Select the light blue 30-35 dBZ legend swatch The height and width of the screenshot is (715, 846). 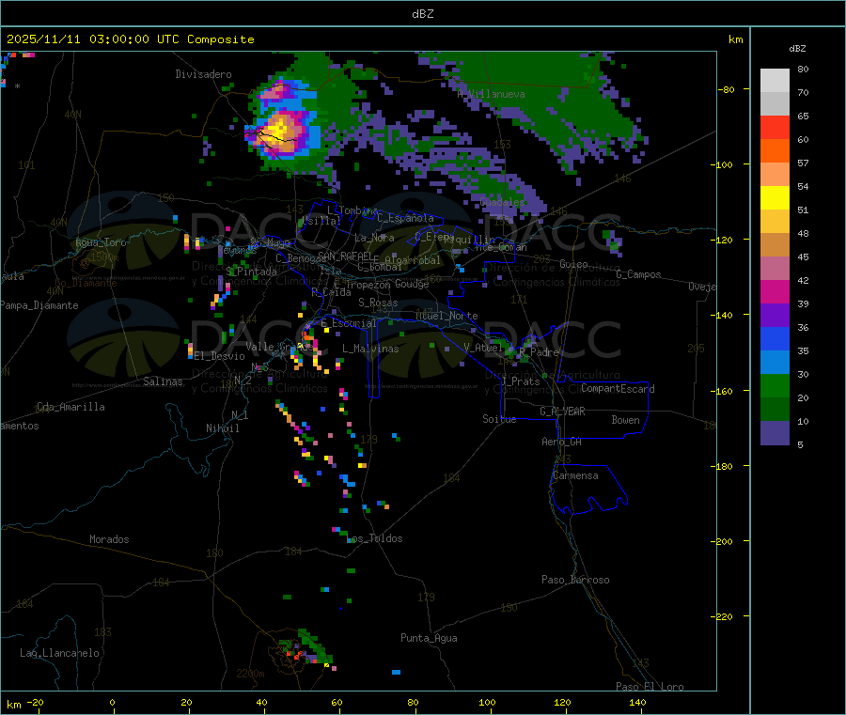(775, 363)
